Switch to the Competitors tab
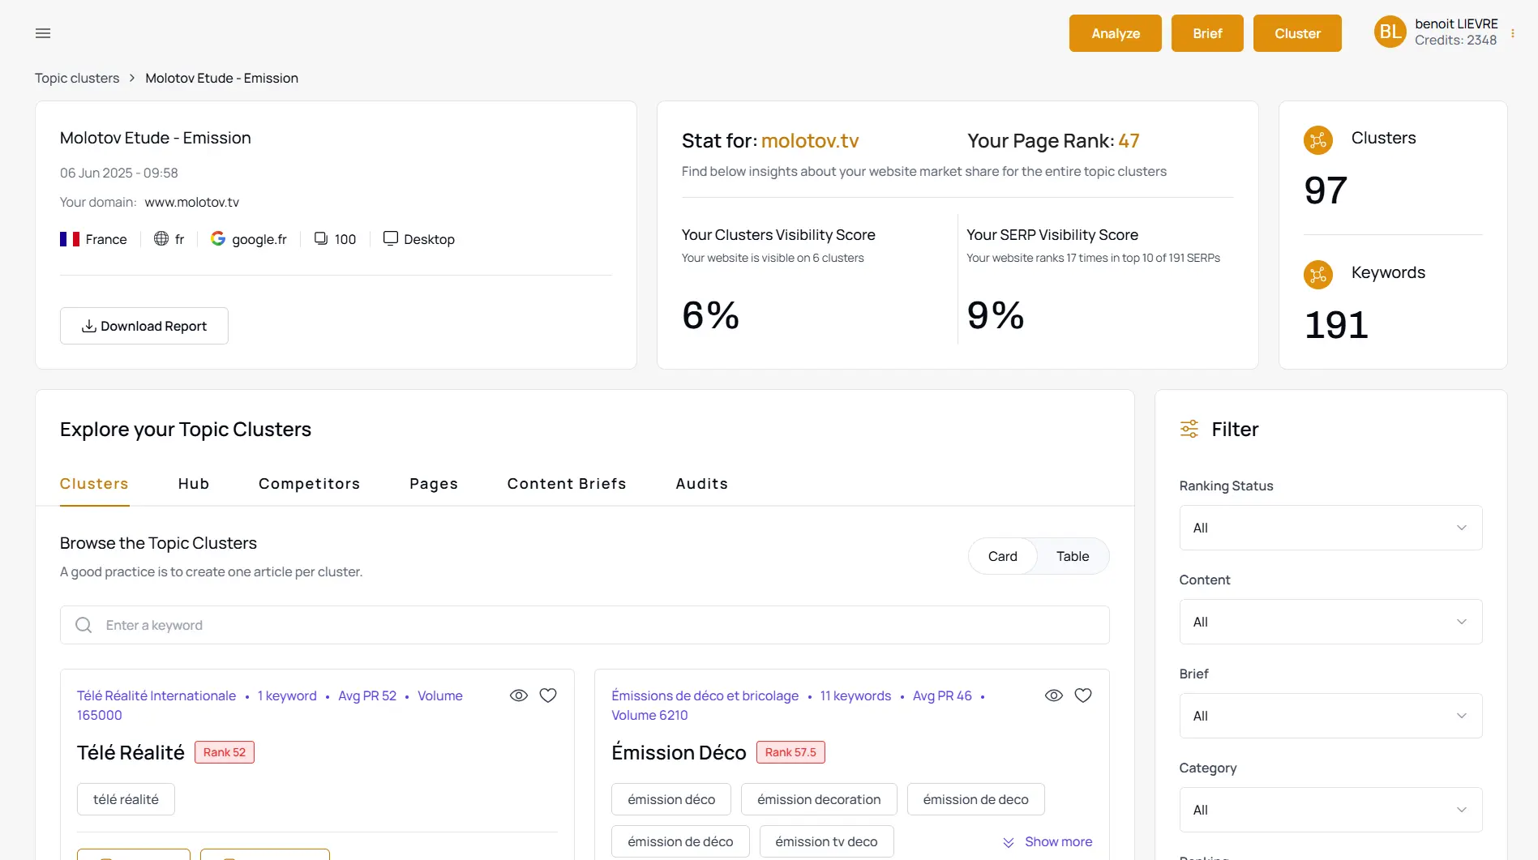This screenshot has height=860, width=1538. click(309, 484)
